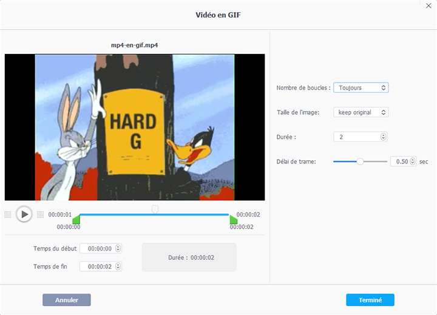Click the playhead handle on the timeline

[x=155, y=209]
